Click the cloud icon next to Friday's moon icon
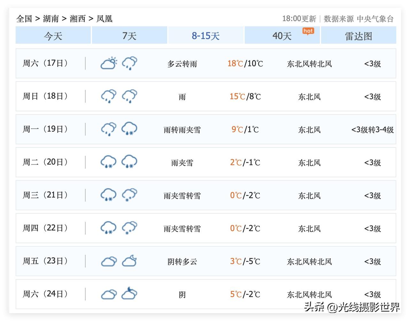The image size is (409, 321). [108, 261]
